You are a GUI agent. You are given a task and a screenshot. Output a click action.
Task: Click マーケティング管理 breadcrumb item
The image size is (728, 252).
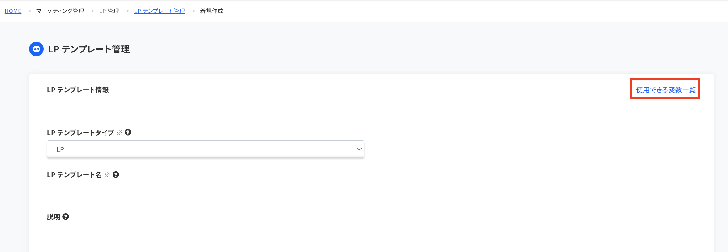click(60, 11)
